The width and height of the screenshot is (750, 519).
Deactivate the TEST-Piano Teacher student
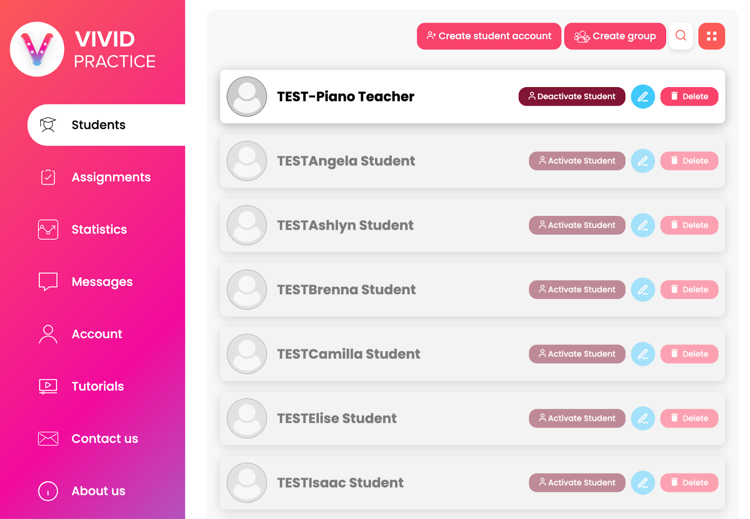tap(571, 96)
